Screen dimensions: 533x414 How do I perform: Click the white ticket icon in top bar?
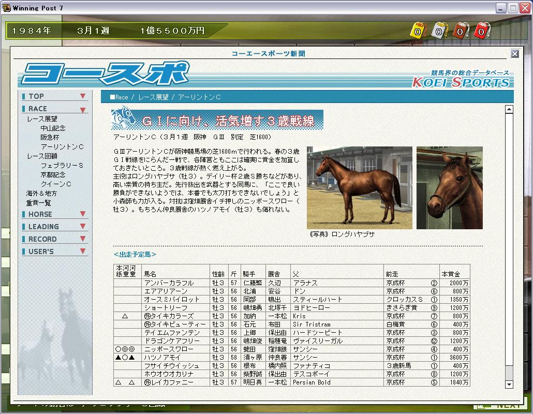click(439, 31)
